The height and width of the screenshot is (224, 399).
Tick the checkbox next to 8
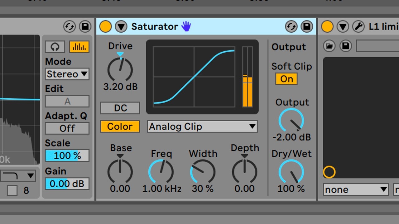click(x=12, y=190)
